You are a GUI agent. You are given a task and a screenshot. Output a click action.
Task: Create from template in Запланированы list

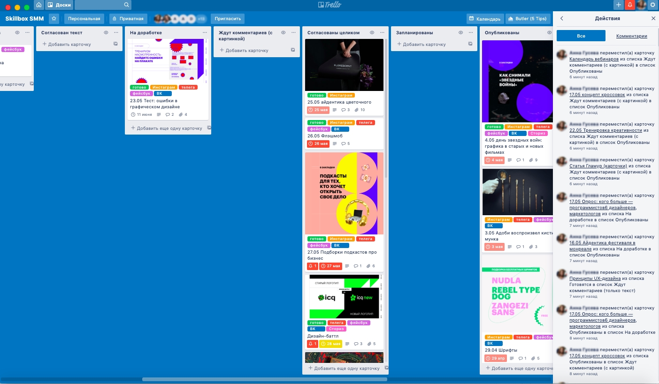470,44
